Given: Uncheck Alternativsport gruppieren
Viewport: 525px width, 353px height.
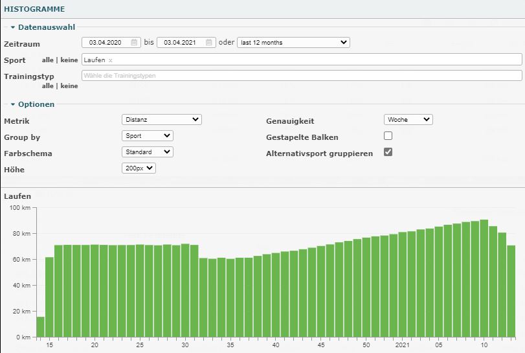Looking at the screenshot, I should click(388, 152).
